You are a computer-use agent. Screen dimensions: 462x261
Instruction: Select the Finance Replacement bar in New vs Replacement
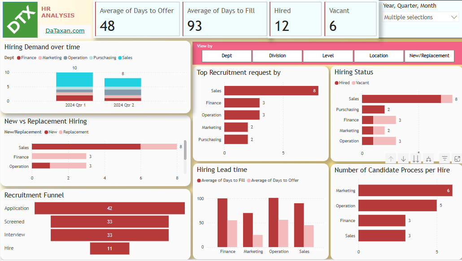pos(59,156)
